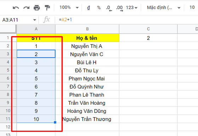Viewport: 198px width, 136px height.
Task: Click cell A9 with value 8
Action: (x=36, y=103)
